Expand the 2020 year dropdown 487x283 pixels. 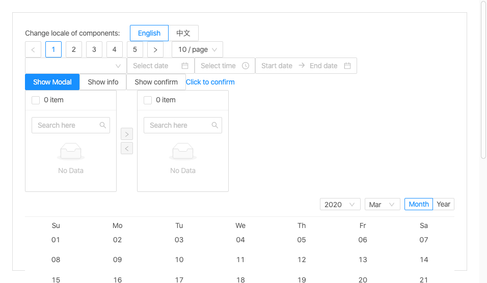(340, 205)
